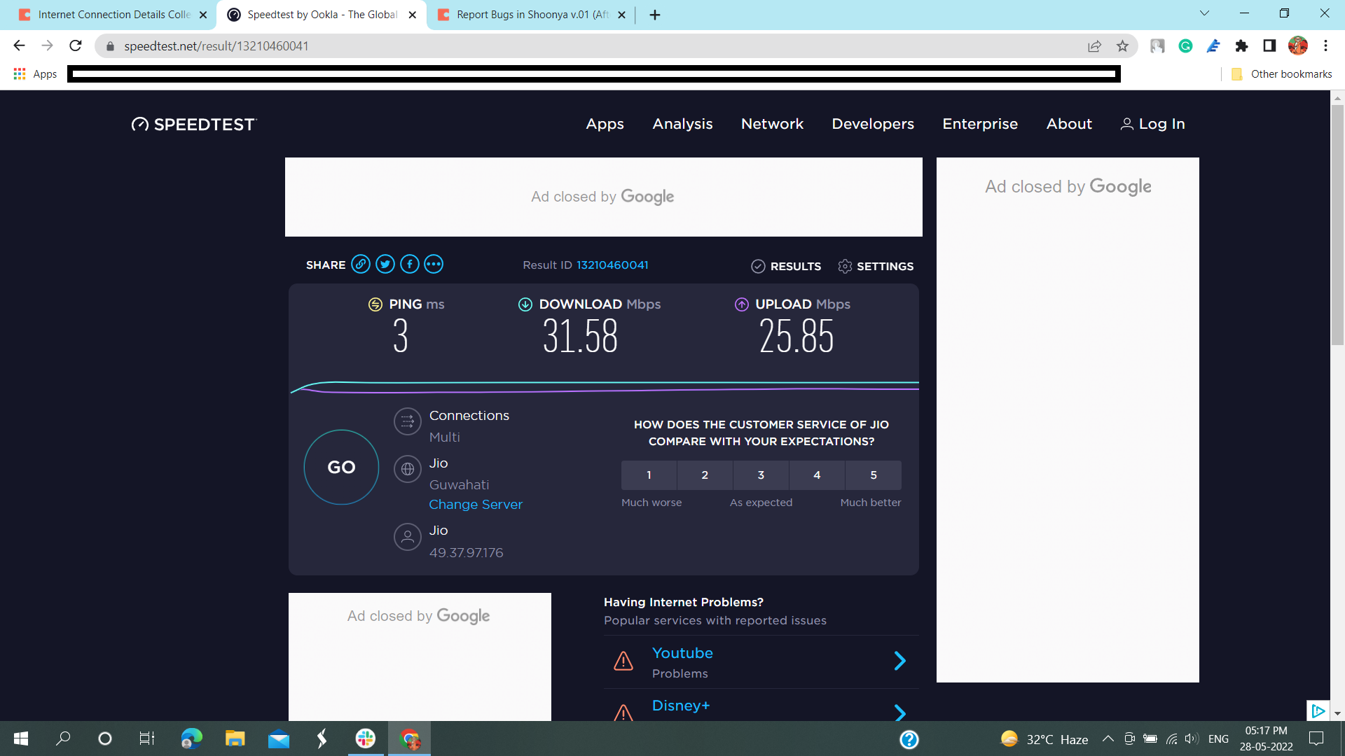The height and width of the screenshot is (756, 1345).
Task: Expand Disney+ issues chevron
Action: click(900, 712)
